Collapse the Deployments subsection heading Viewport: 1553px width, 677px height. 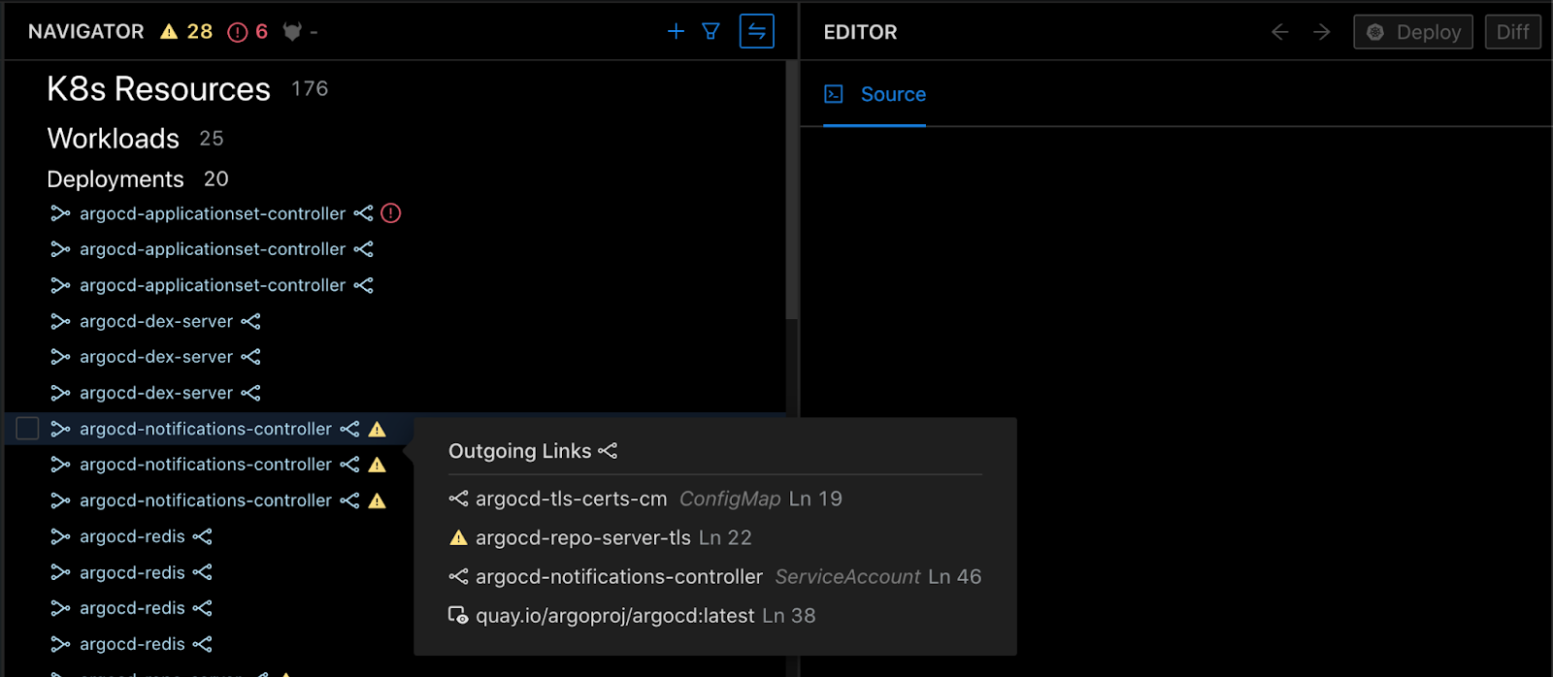click(116, 179)
